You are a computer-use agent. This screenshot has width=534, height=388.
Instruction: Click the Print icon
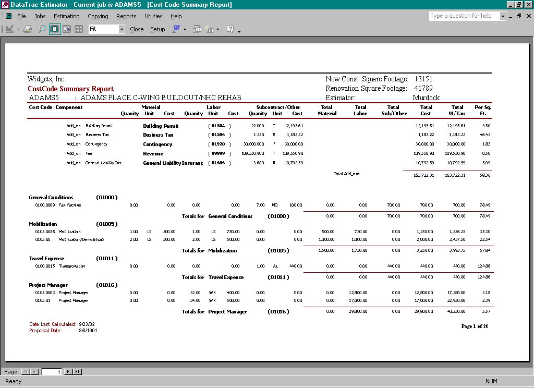pyautogui.click(x=28, y=29)
